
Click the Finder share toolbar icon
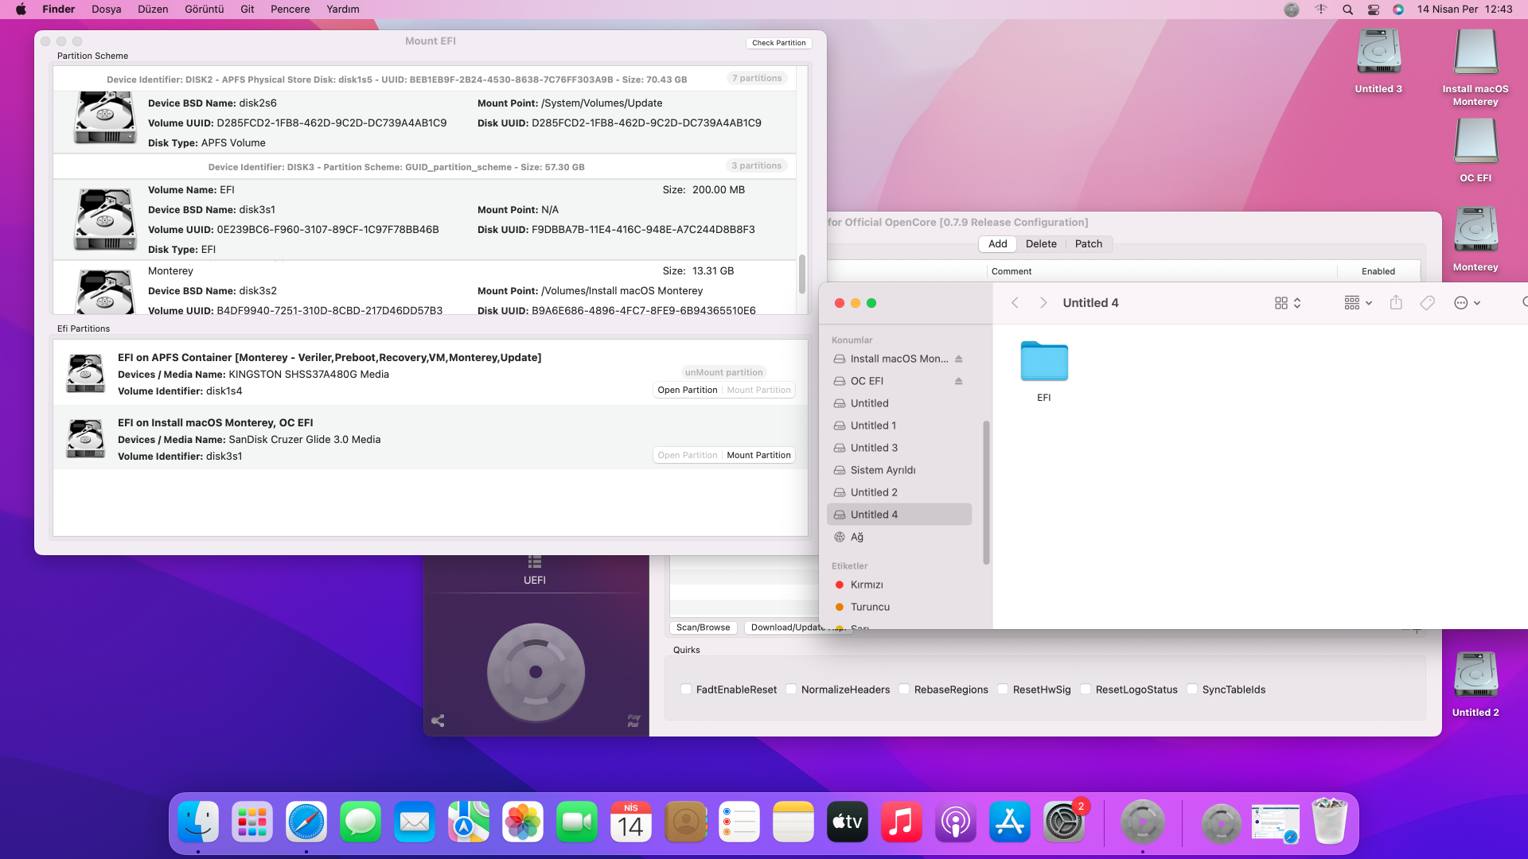(x=1396, y=303)
